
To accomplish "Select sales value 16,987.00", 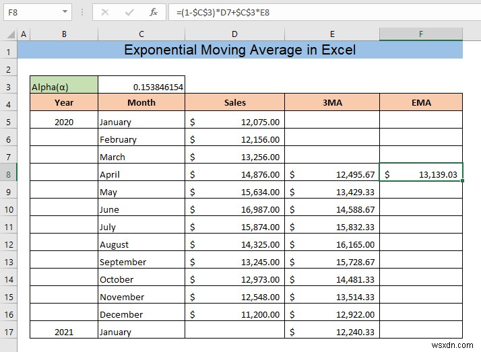I will [235, 207].
